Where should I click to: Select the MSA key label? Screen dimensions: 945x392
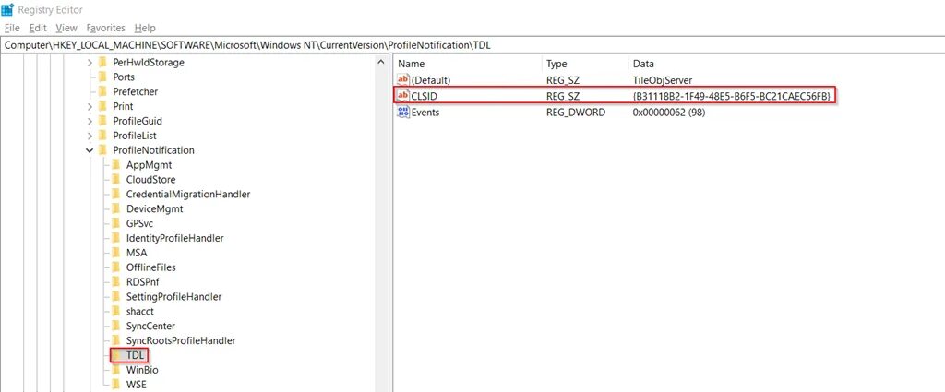[137, 253]
